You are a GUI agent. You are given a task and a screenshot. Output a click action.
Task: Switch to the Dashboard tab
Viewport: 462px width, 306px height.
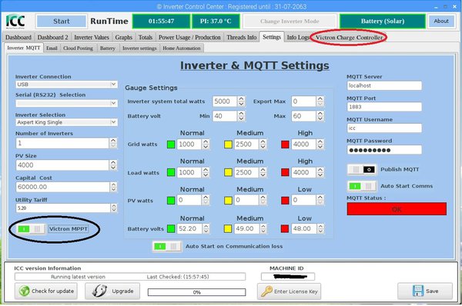[x=18, y=38]
